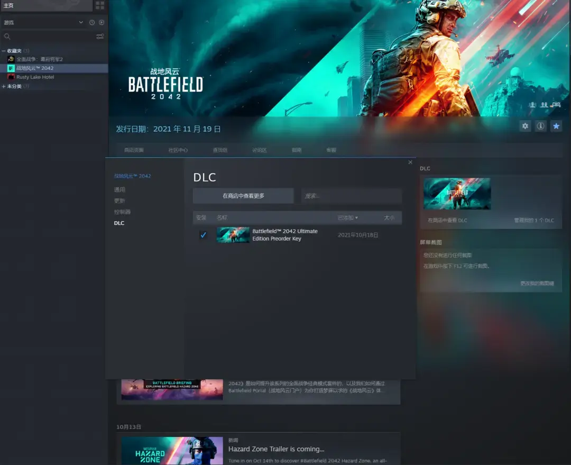Click the 大小 column header
This screenshot has height=465, width=571.
[389, 217]
